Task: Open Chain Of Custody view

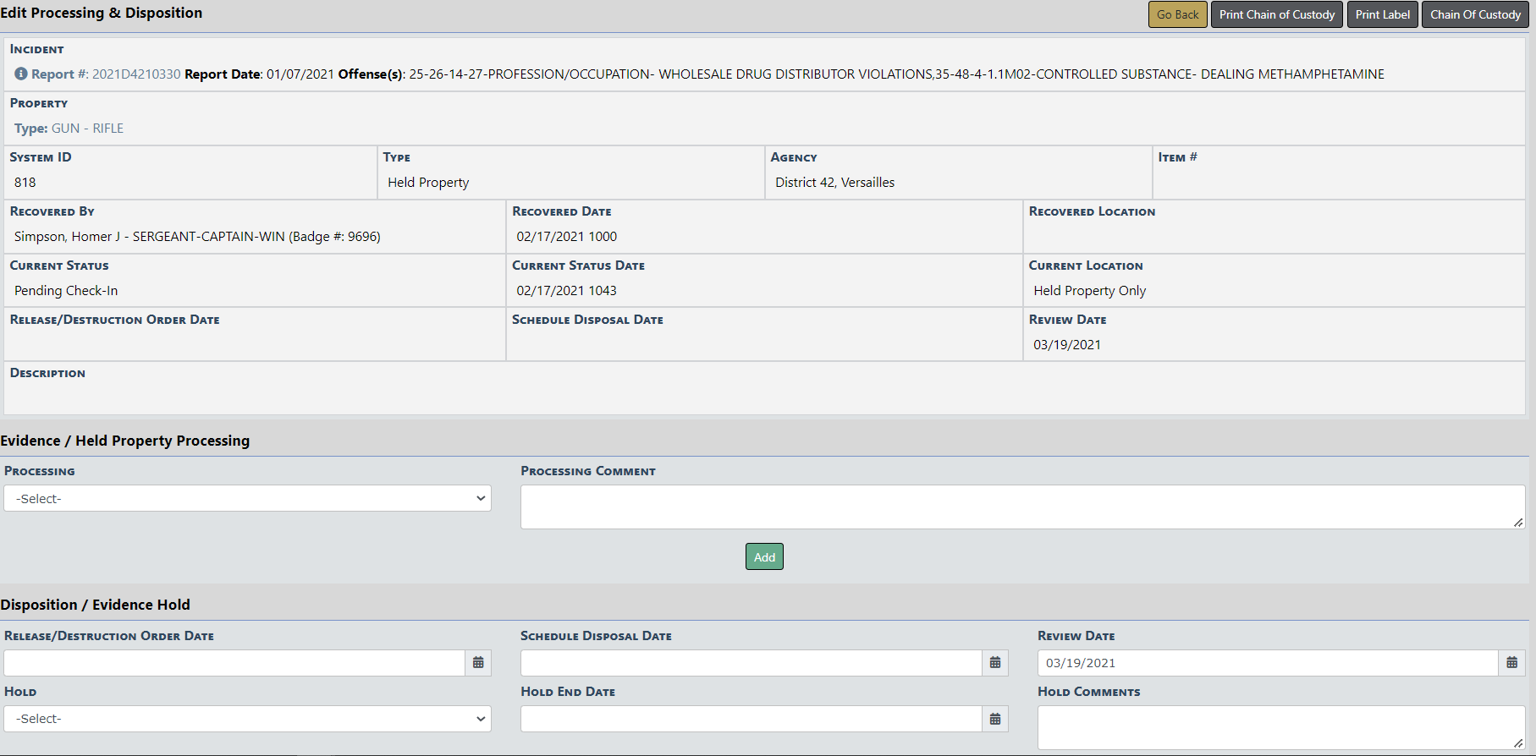Action: pyautogui.click(x=1475, y=14)
